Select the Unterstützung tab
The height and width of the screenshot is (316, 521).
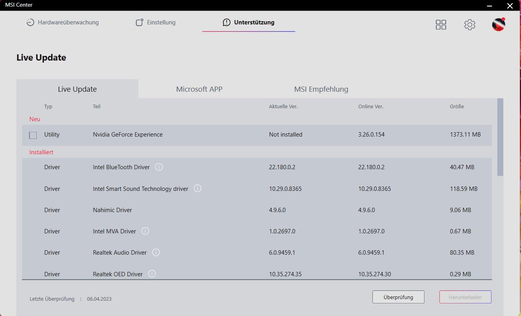coord(249,22)
